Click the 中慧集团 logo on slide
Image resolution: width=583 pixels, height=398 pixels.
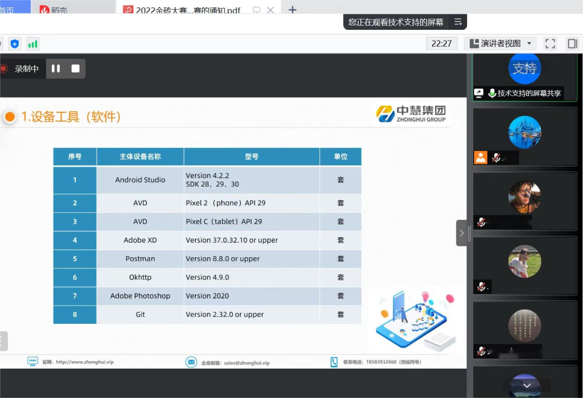(x=411, y=114)
